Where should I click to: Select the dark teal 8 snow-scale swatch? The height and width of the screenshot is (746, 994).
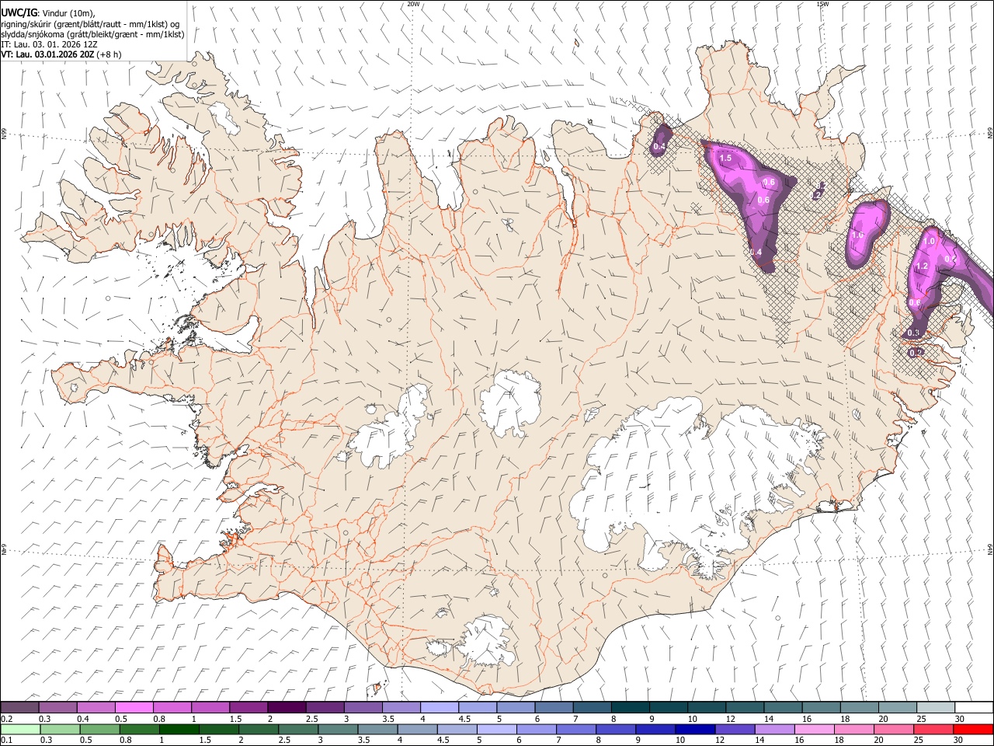(x=631, y=708)
